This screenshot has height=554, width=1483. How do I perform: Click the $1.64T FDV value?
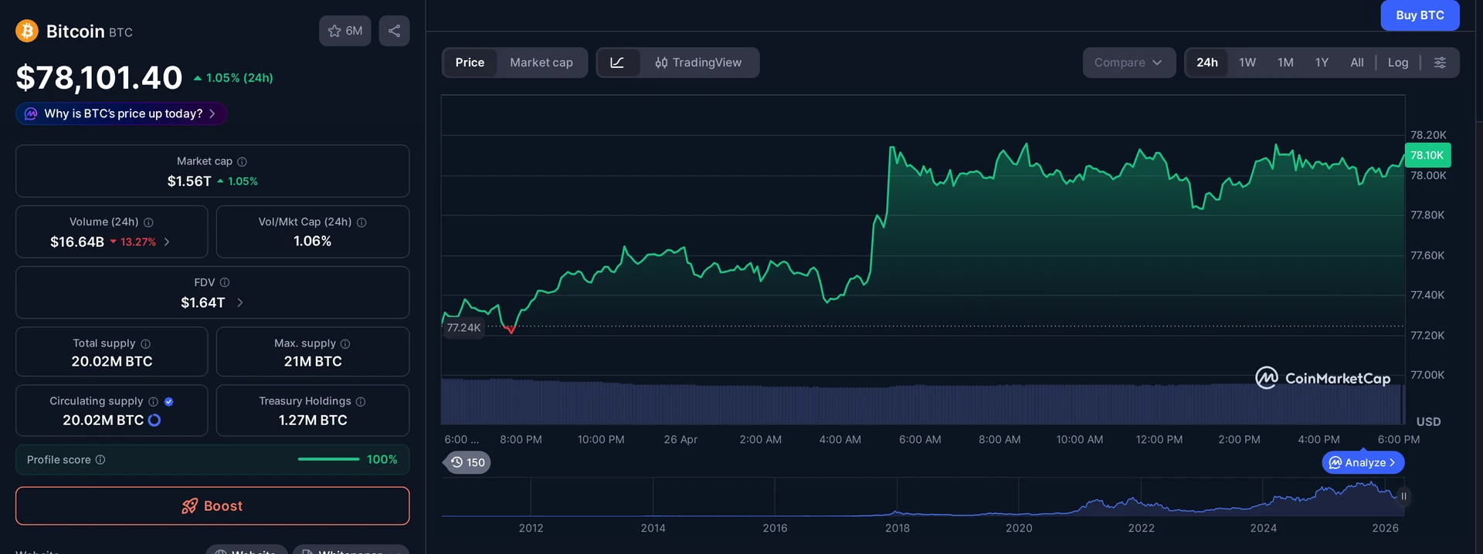click(x=203, y=302)
